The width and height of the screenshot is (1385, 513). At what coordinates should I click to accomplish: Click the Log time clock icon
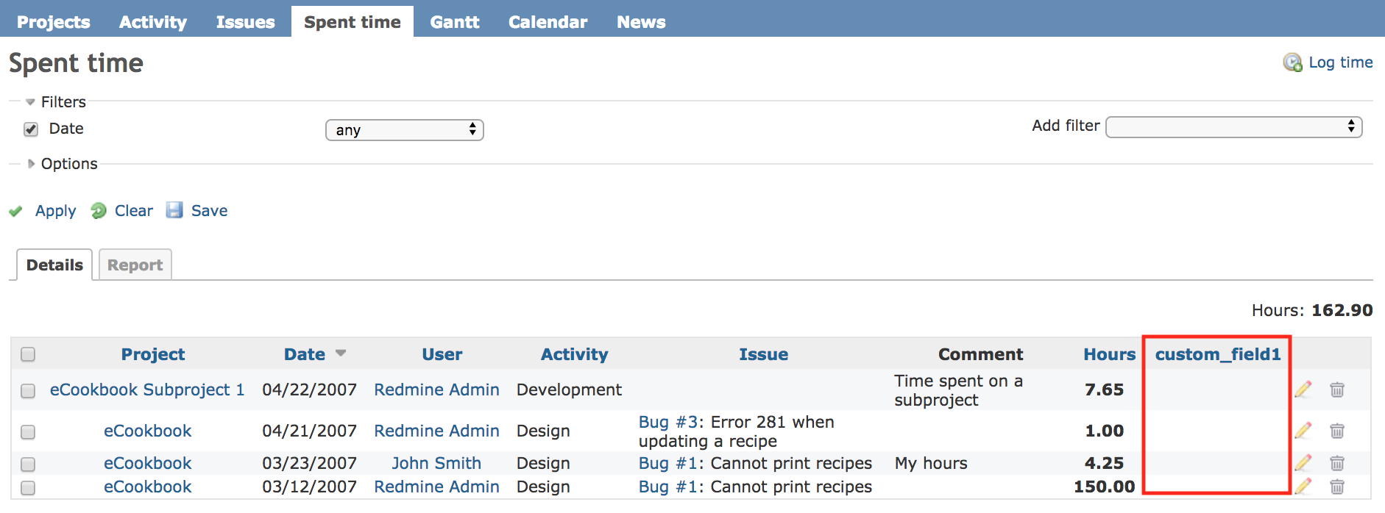click(1292, 63)
